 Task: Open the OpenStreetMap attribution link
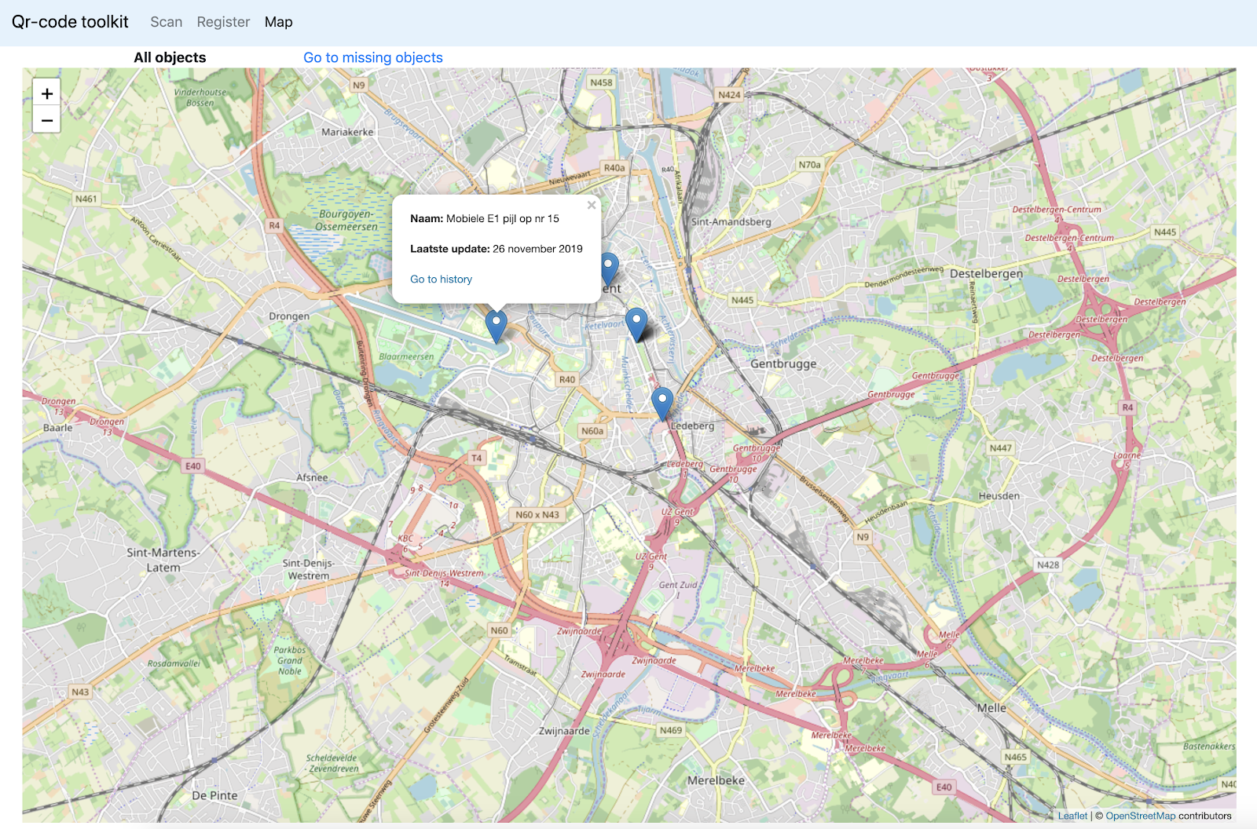[x=1141, y=816]
